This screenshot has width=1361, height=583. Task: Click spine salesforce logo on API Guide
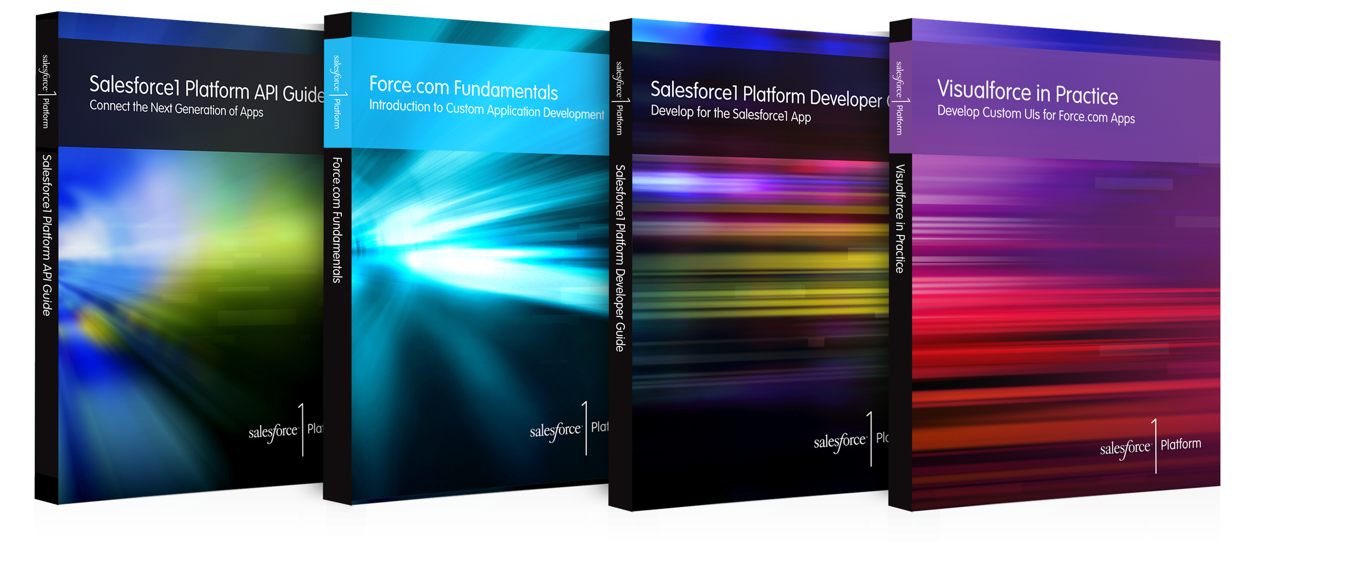pos(47,91)
